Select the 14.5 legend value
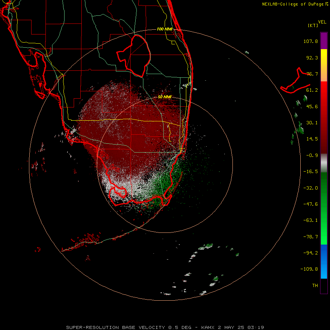The height and width of the screenshot is (330, 330). pyautogui.click(x=312, y=139)
